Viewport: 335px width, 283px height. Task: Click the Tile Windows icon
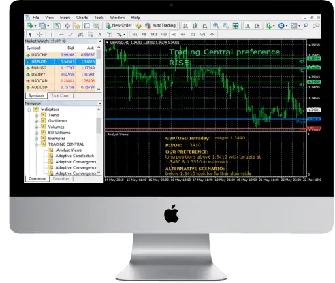tap(236, 26)
